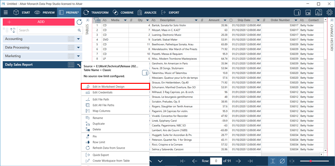
Task: Click the Daily Sales Report grid icon
Action: pyautogui.click(x=71, y=65)
